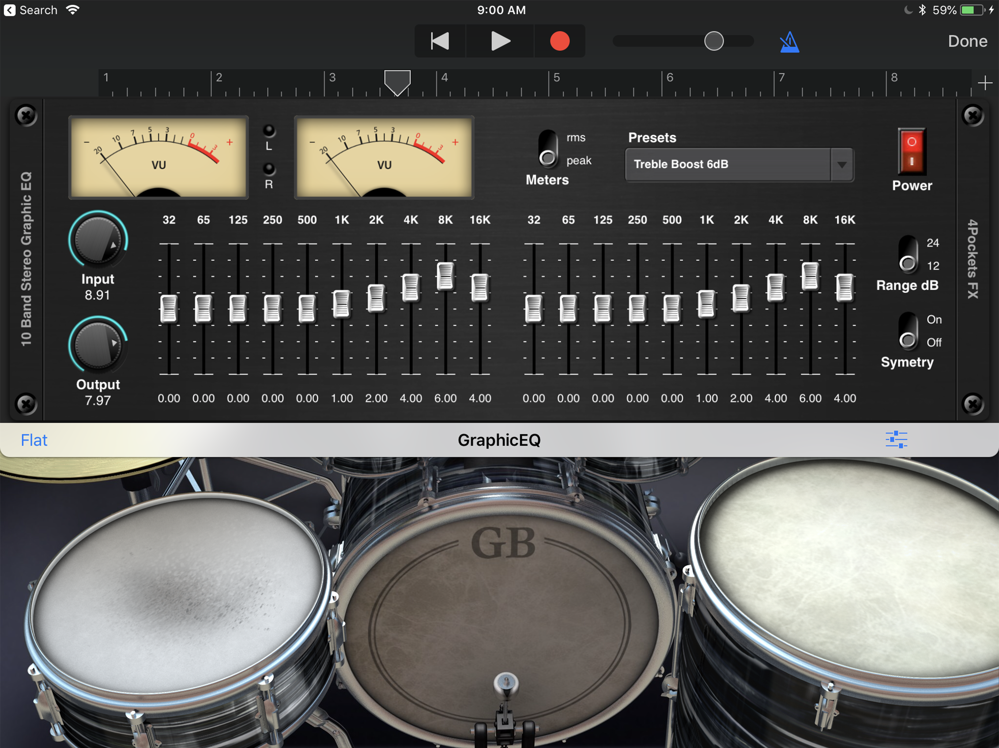Screen dimensions: 999x748
Task: Open the blue mixer sliders icon
Action: 896,439
